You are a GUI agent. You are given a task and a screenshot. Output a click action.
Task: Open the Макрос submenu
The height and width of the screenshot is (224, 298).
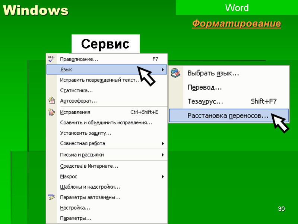coord(107,177)
